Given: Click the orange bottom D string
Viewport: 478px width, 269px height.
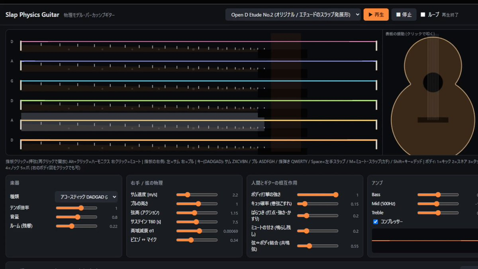Looking at the screenshot, I should pyautogui.click(x=198, y=140).
